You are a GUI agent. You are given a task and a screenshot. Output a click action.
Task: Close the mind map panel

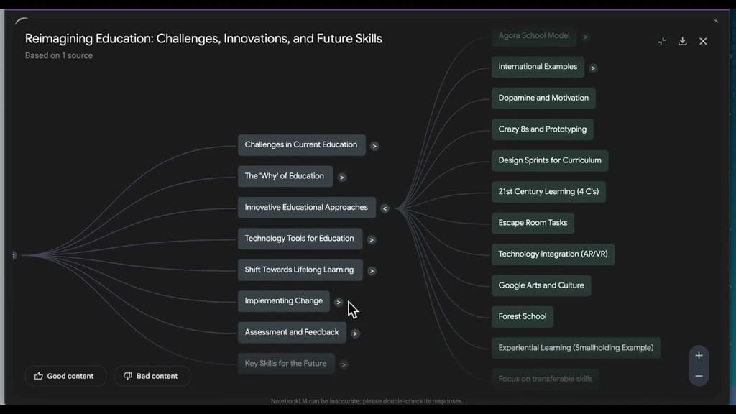click(703, 41)
